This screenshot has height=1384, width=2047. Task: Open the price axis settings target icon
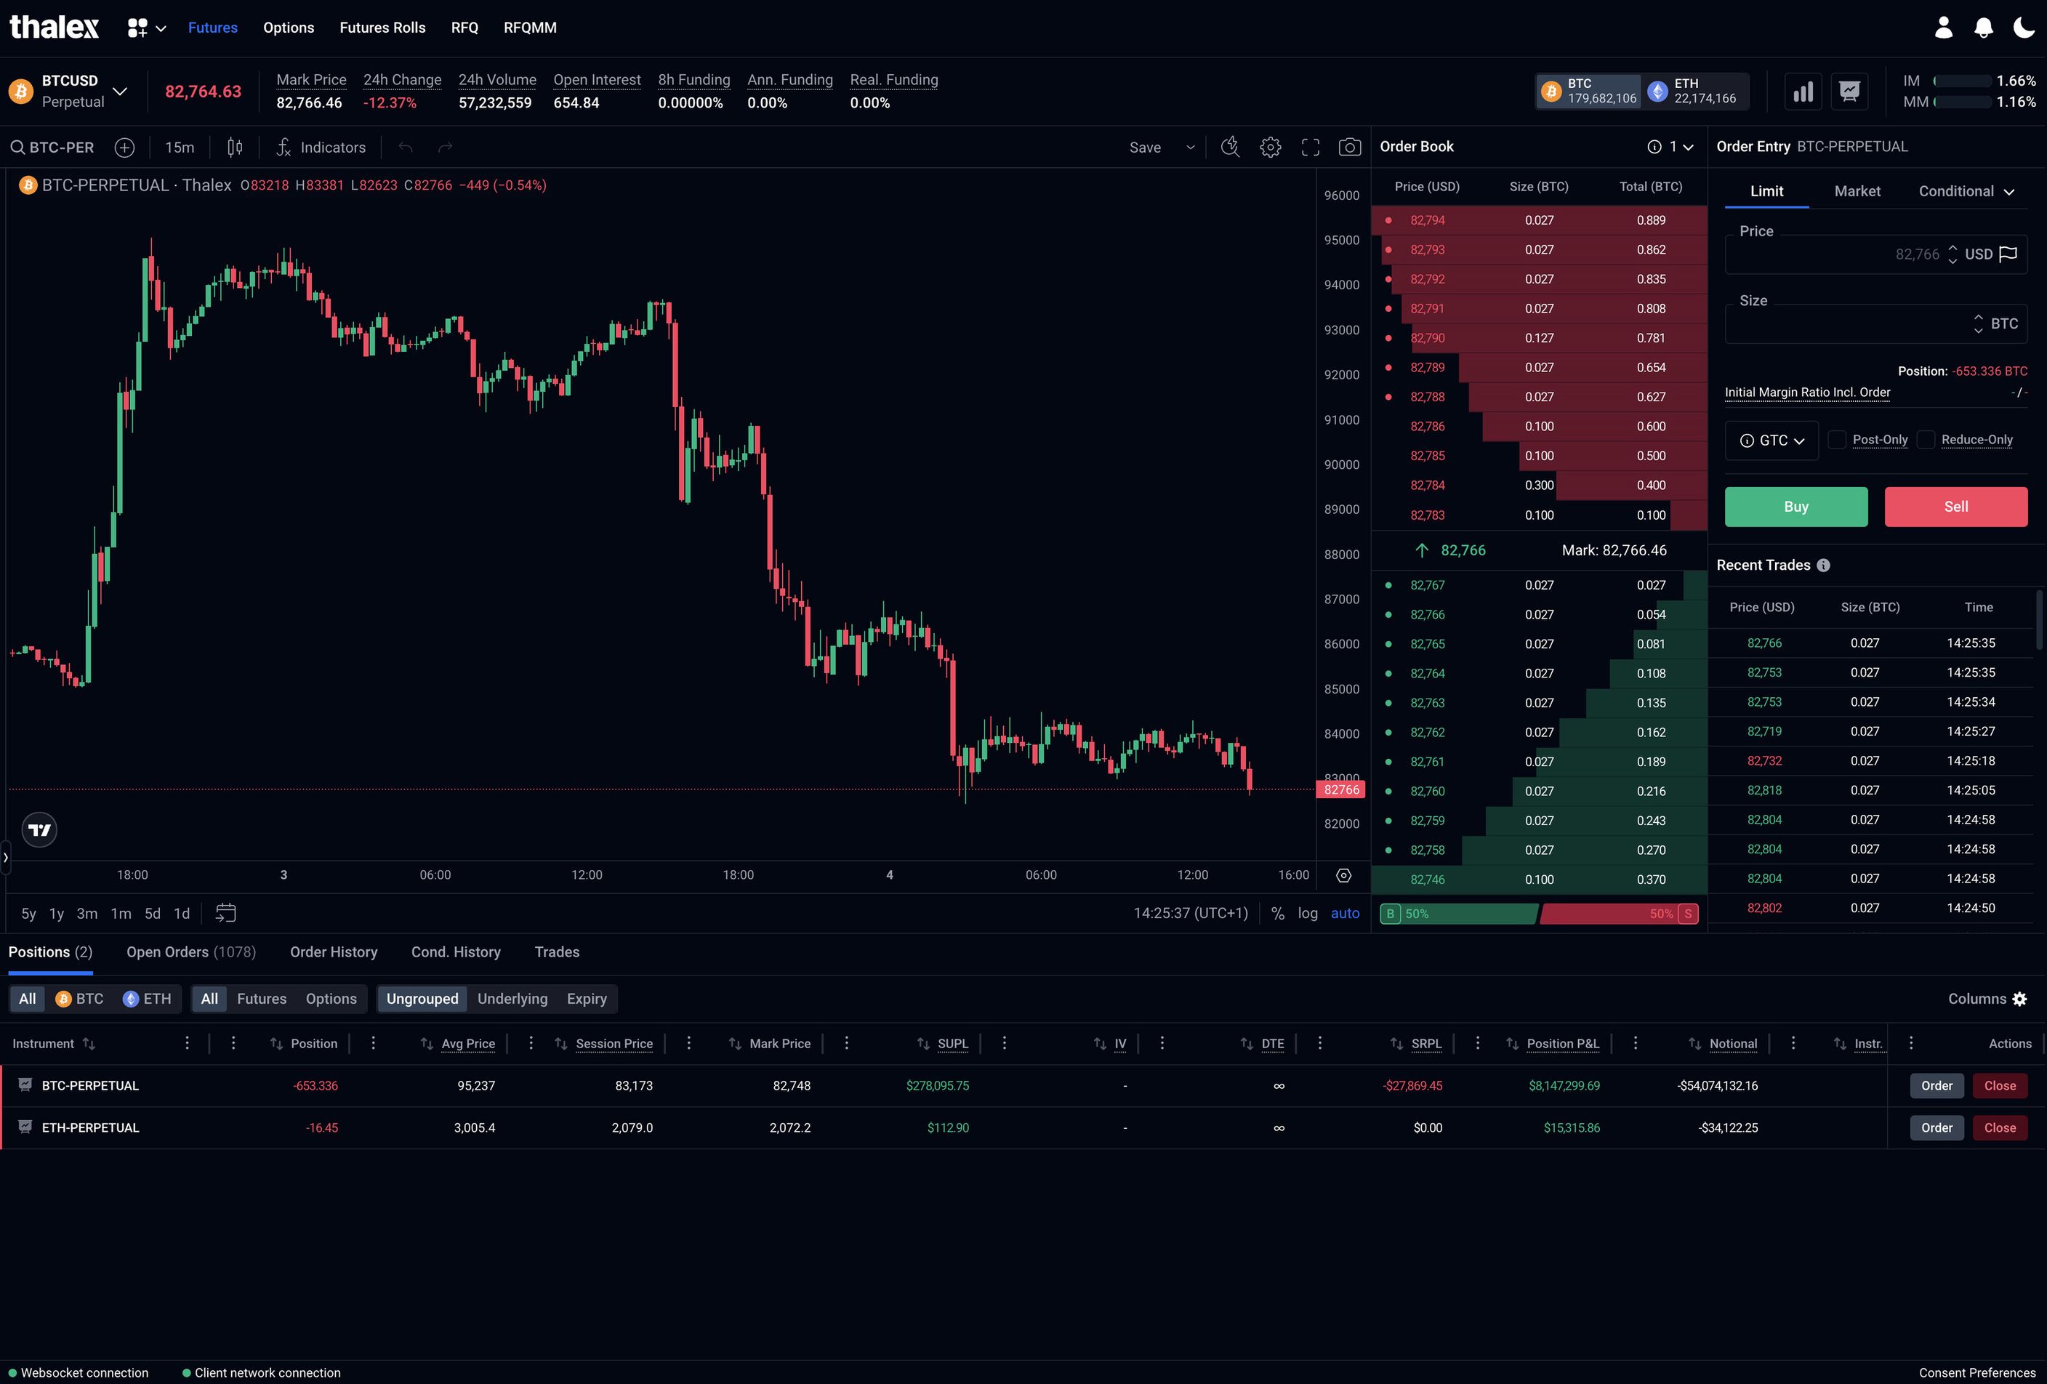(1343, 874)
